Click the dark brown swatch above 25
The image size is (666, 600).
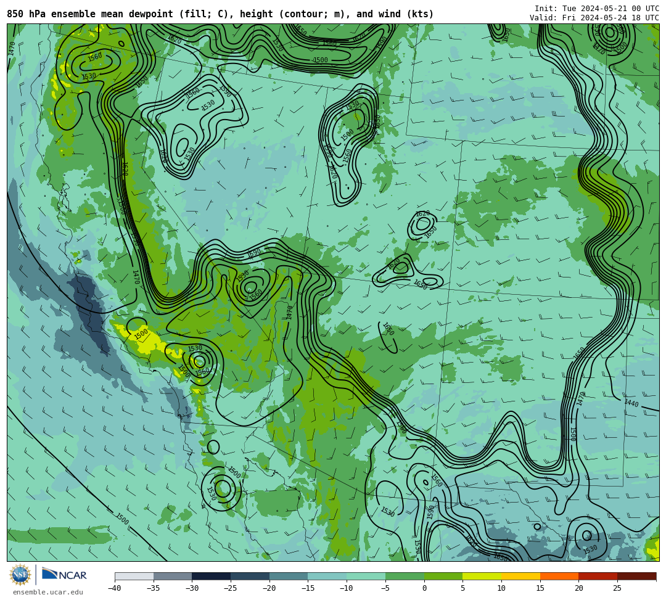coord(636,576)
